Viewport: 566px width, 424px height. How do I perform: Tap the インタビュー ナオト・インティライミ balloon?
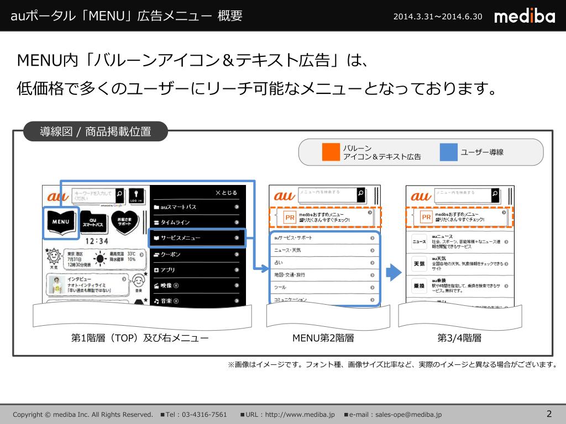[x=87, y=284]
